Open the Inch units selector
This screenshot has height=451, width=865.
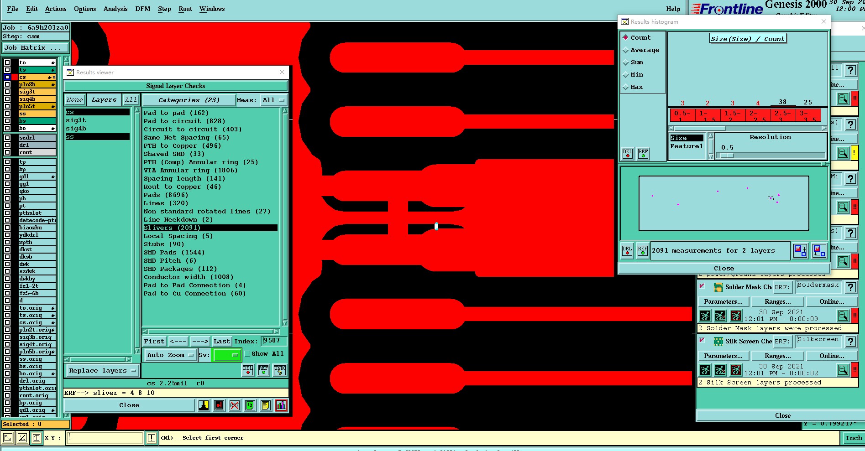coord(854,438)
